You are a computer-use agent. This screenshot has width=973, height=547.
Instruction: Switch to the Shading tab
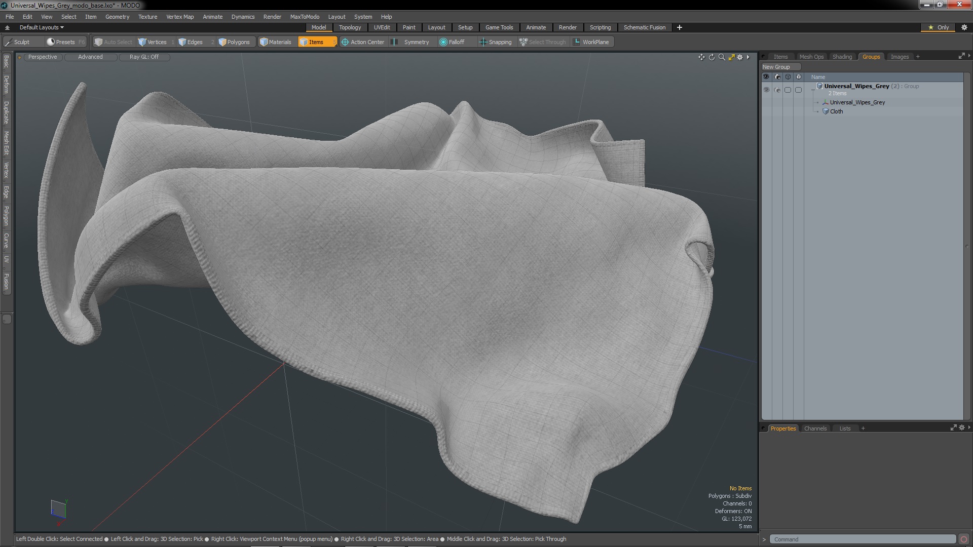[x=842, y=57]
